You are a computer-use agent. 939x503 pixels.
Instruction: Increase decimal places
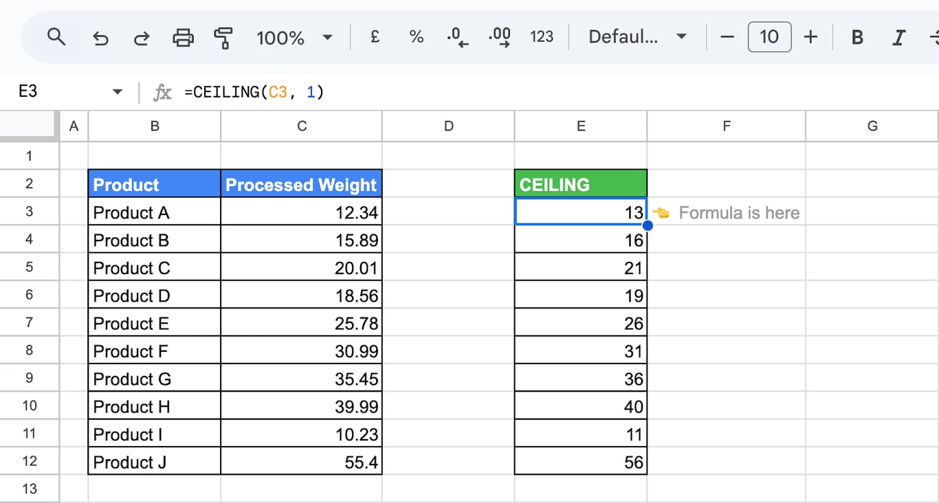(500, 37)
